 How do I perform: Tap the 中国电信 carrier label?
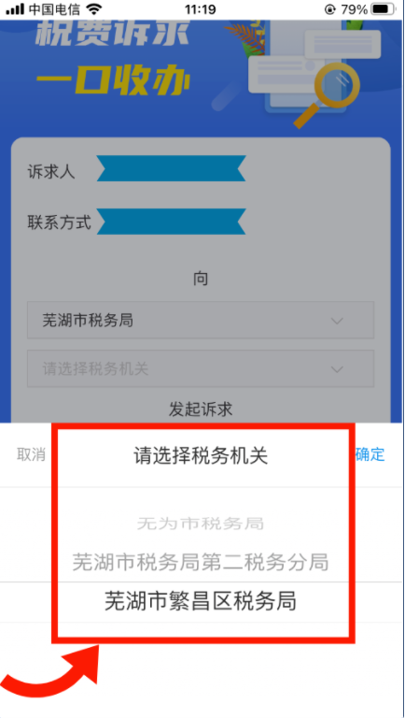click(54, 8)
